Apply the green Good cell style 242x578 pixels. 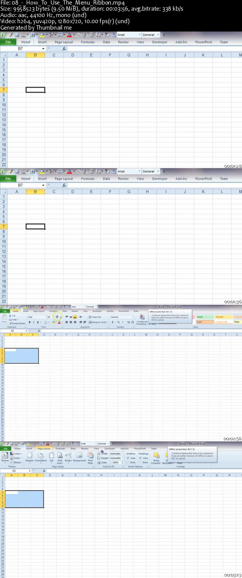(205, 317)
